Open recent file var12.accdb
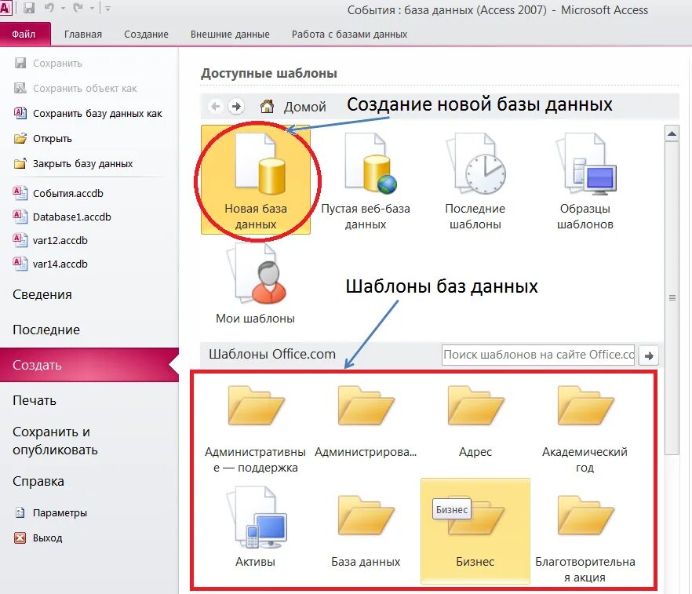The height and width of the screenshot is (594, 692). pos(50,241)
